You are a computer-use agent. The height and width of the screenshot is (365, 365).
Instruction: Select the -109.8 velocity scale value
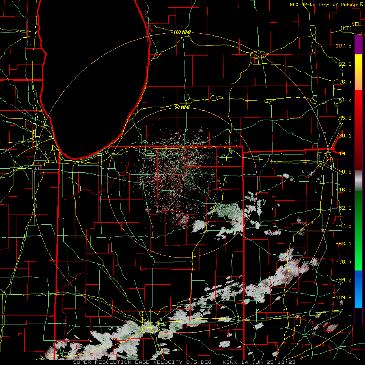point(342,298)
